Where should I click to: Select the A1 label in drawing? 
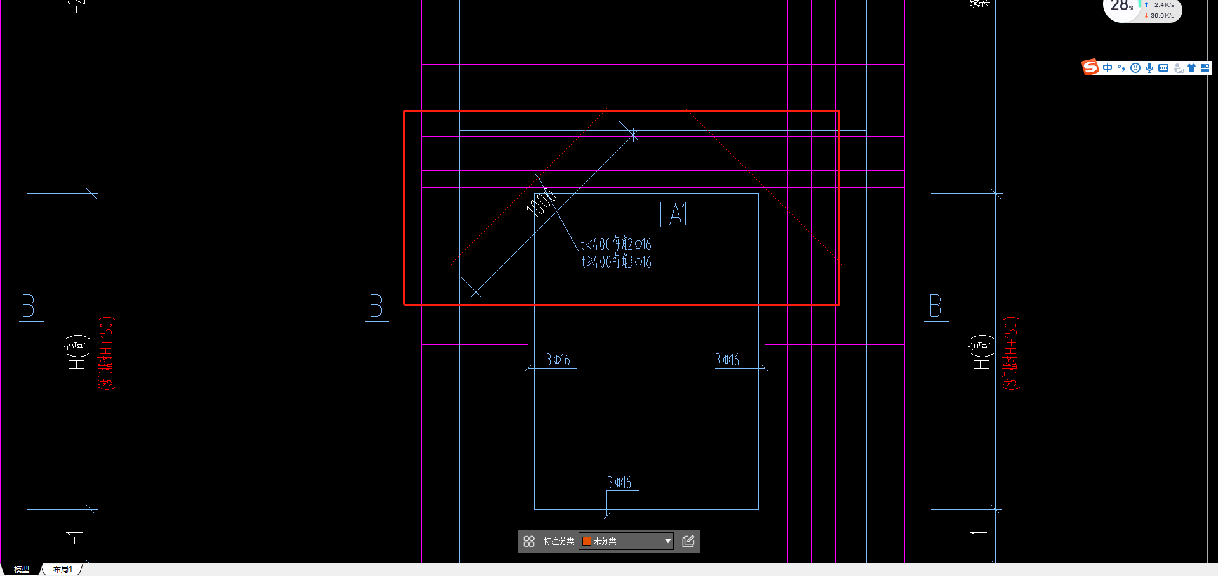(678, 214)
